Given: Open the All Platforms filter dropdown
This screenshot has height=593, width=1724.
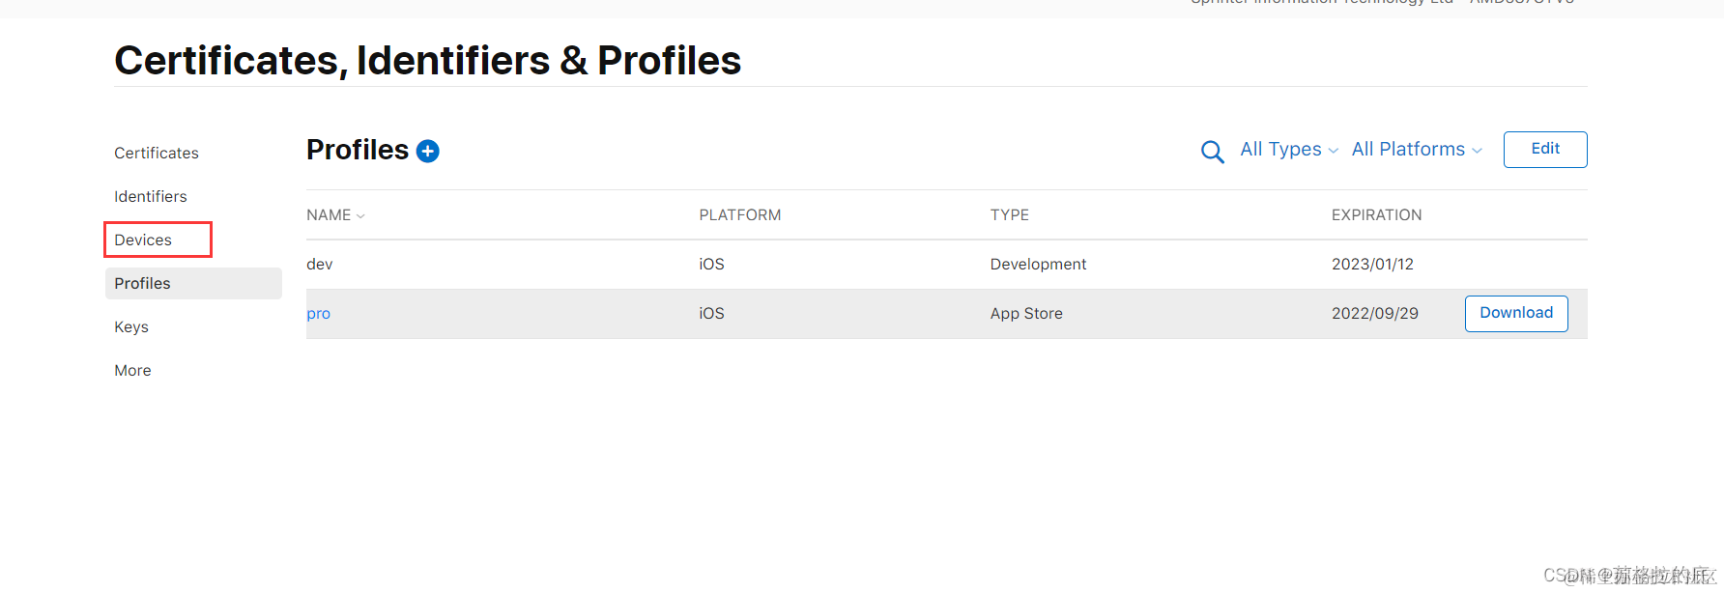Looking at the screenshot, I should (1416, 150).
